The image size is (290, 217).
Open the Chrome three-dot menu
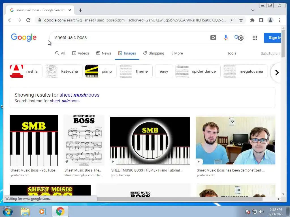(x=280, y=20)
